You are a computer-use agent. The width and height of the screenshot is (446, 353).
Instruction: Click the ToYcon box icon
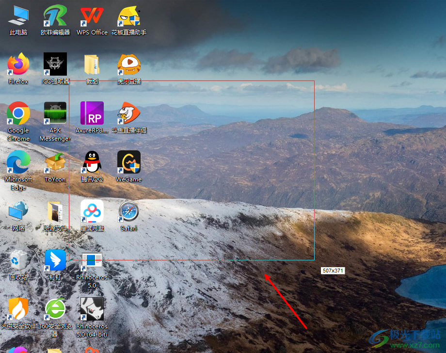tap(55, 162)
